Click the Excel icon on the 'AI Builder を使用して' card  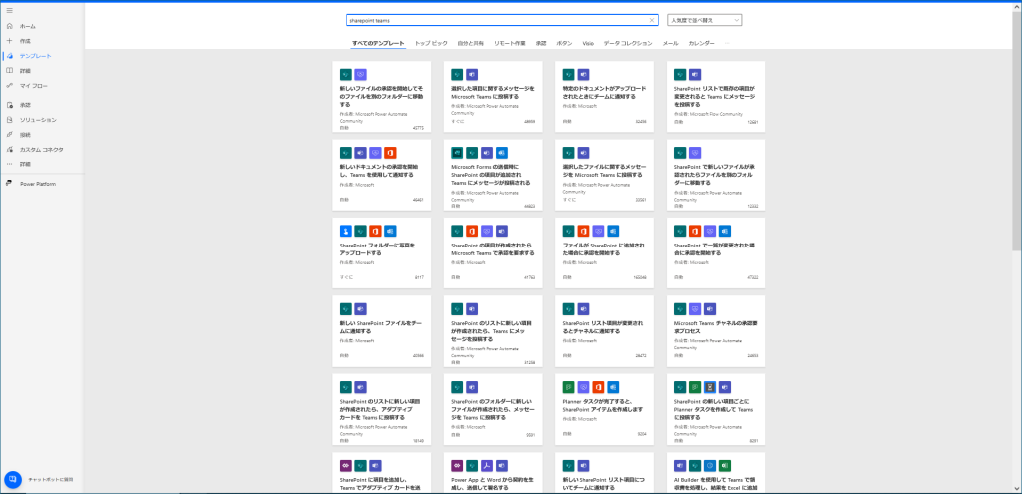725,465
